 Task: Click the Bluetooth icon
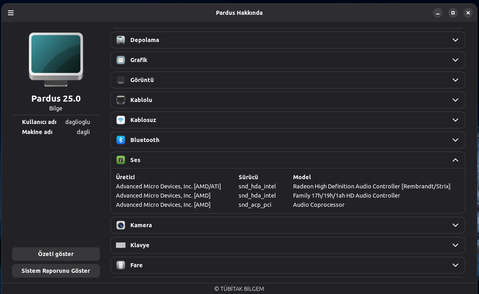tap(121, 140)
